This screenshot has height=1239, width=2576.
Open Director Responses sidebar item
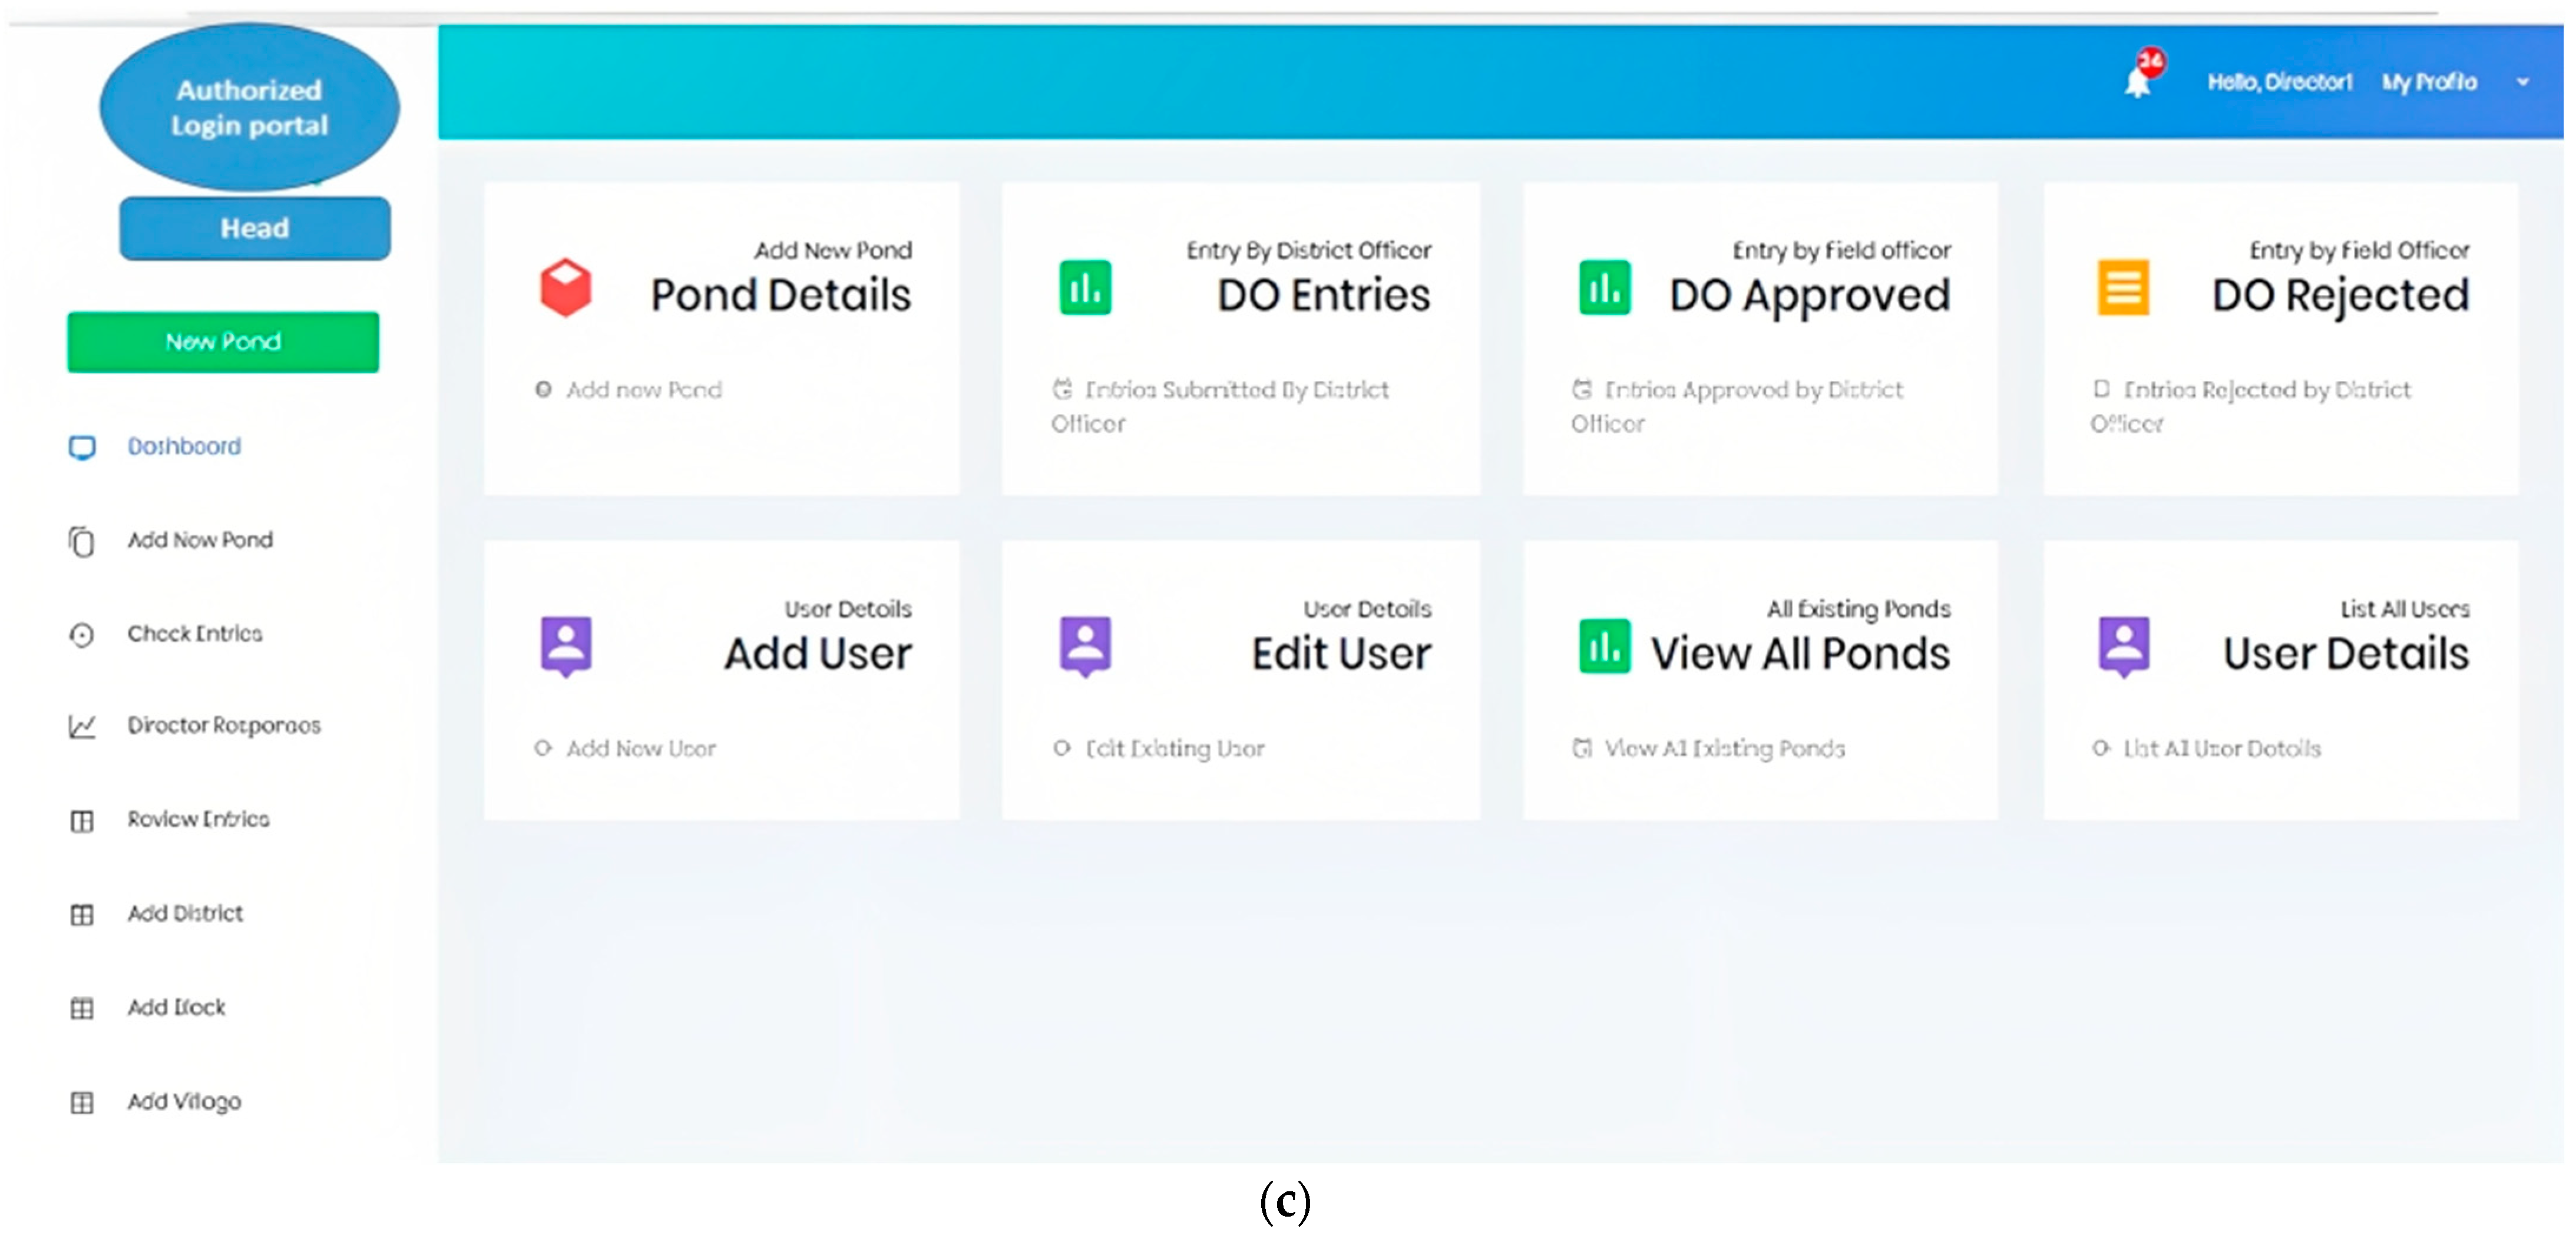pos(224,726)
